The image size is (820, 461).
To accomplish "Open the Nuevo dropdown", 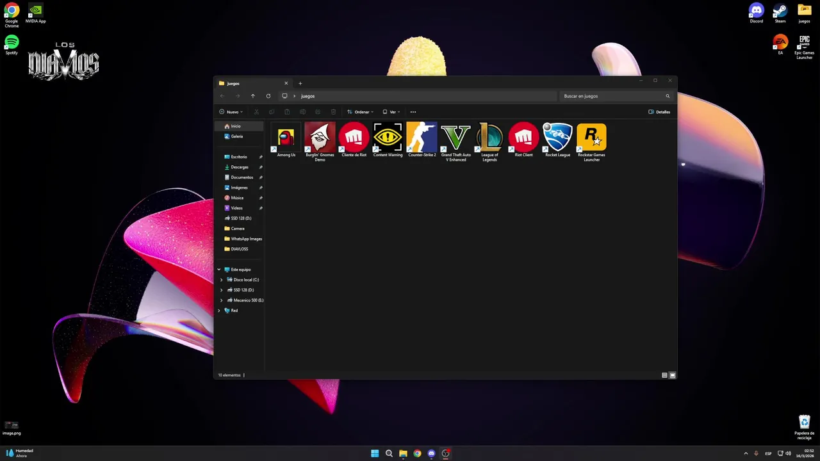I will coord(231,112).
